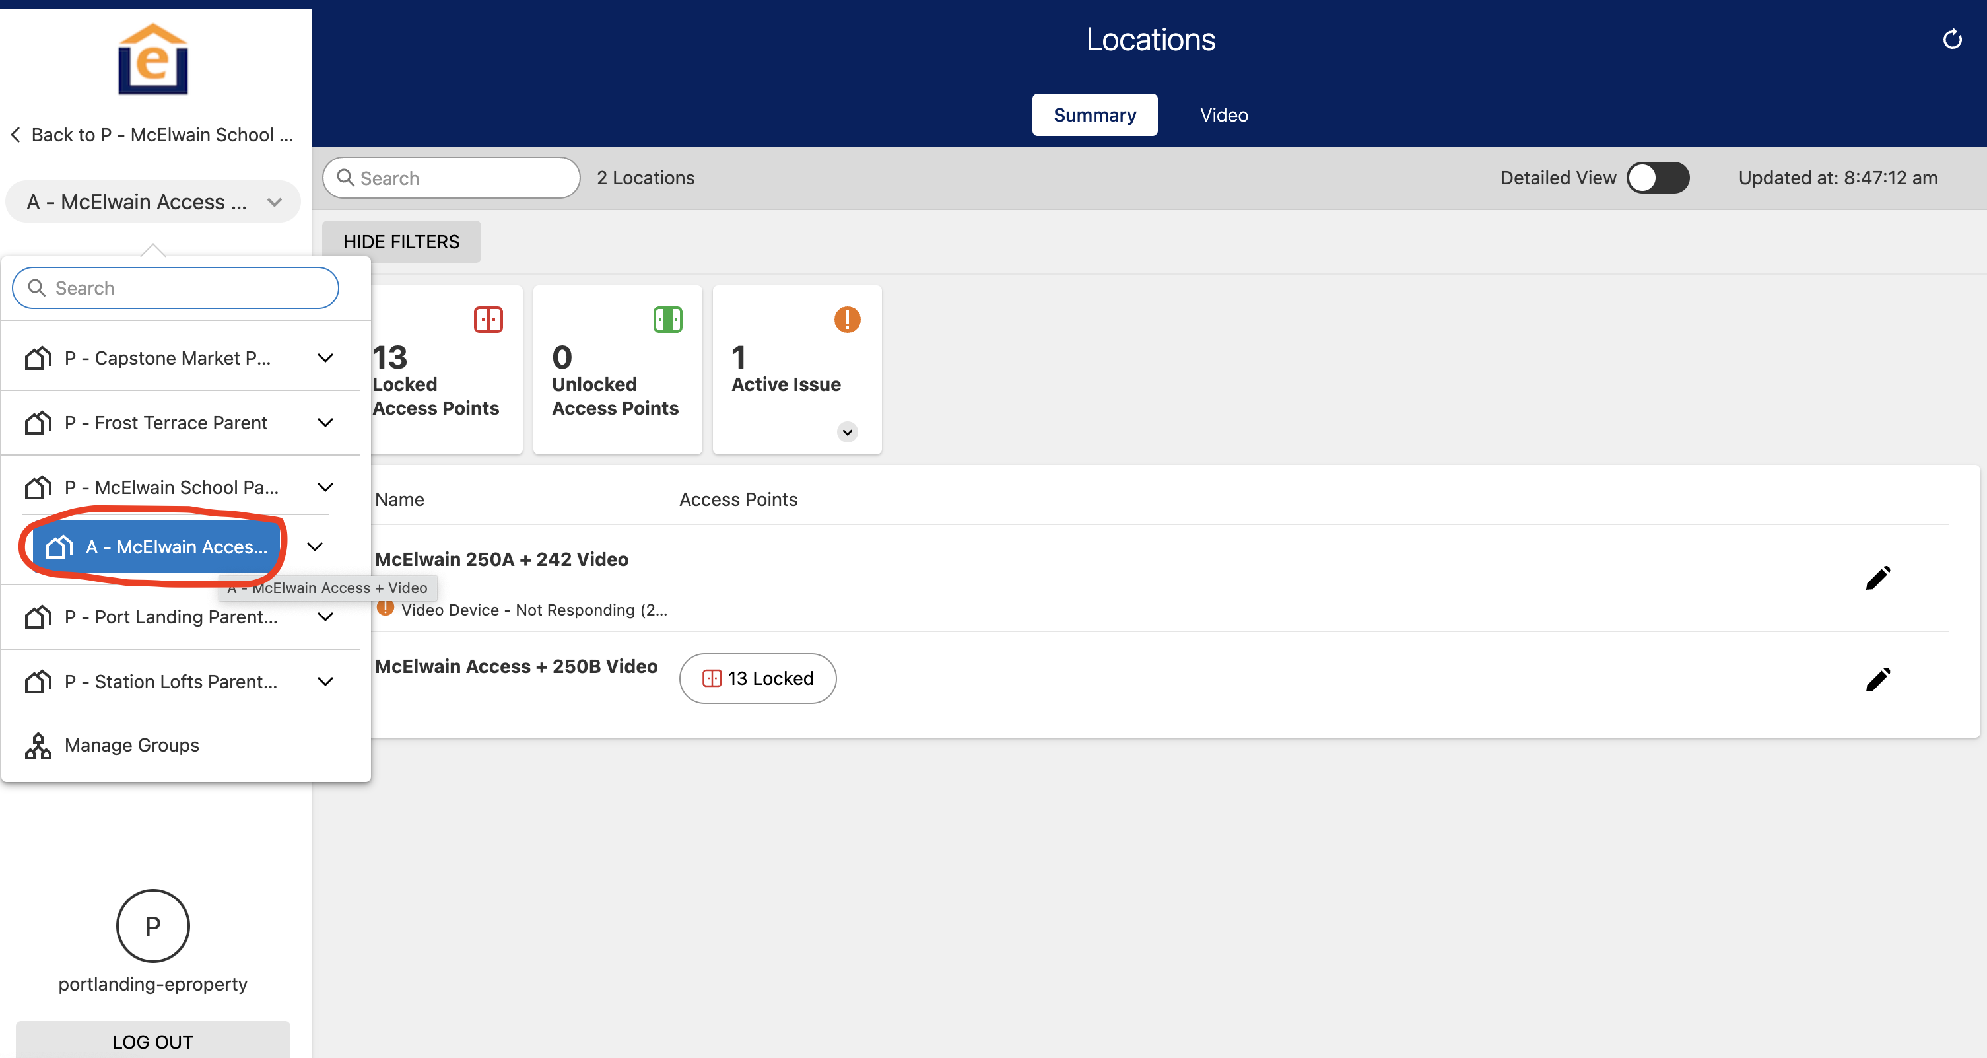Click the red locked access points icon
Viewport: 1987px width, 1058px height.
click(x=487, y=320)
